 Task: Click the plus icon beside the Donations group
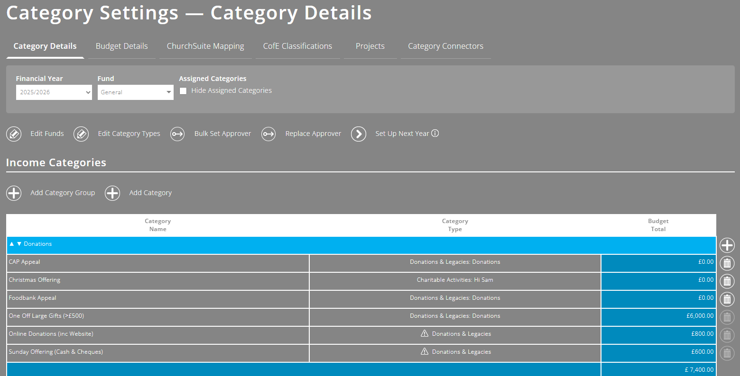pos(727,245)
